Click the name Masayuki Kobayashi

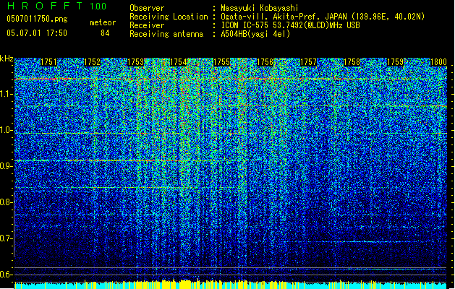click(x=260, y=8)
